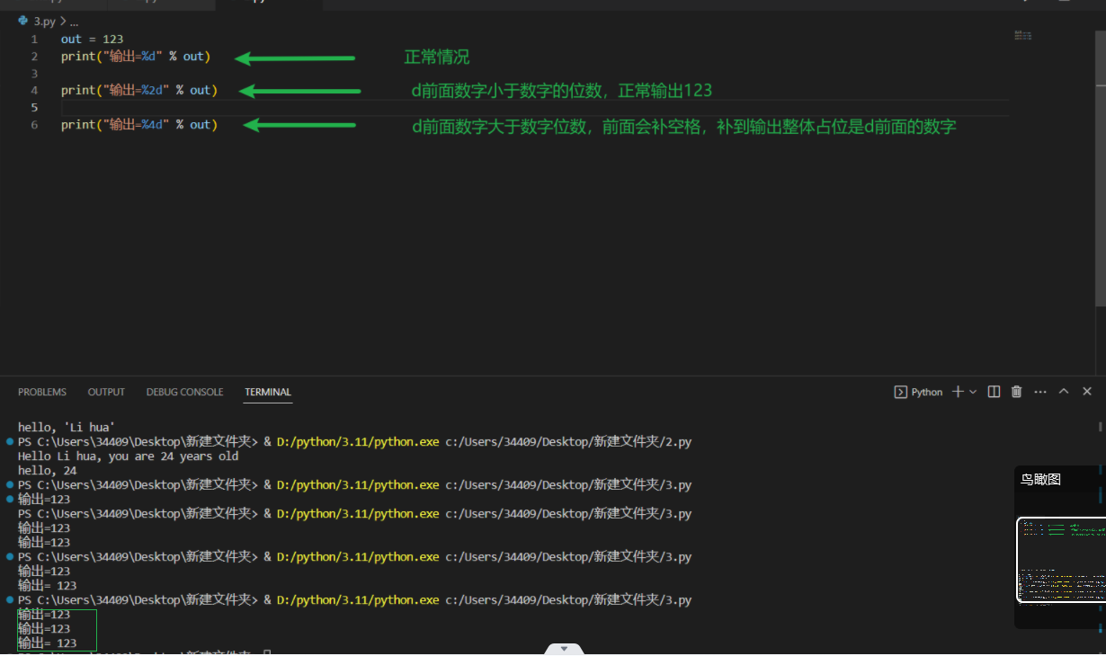1106x656 pixels.
Task: Click the 3.py breadcrumb file name
Action: [x=43, y=21]
